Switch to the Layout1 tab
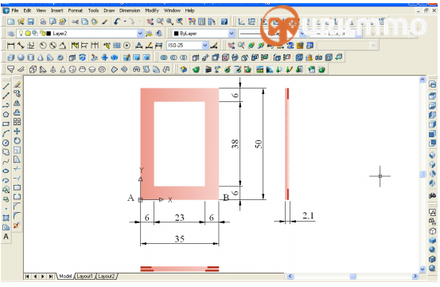The image size is (440, 287). point(84,277)
